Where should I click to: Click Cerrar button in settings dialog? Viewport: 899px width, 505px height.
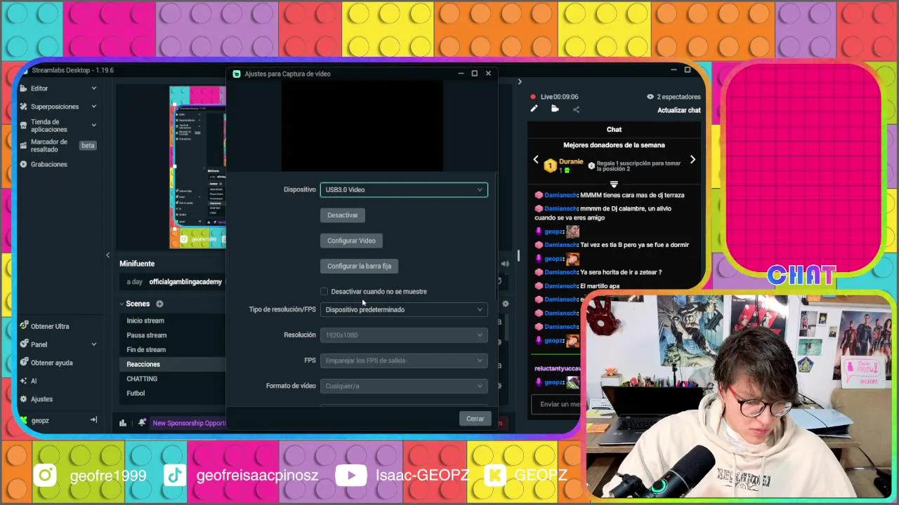point(475,419)
